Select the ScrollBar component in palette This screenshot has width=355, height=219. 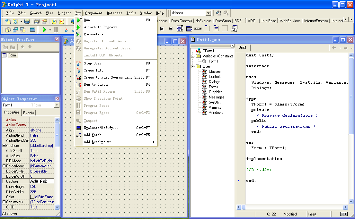tap(198, 29)
